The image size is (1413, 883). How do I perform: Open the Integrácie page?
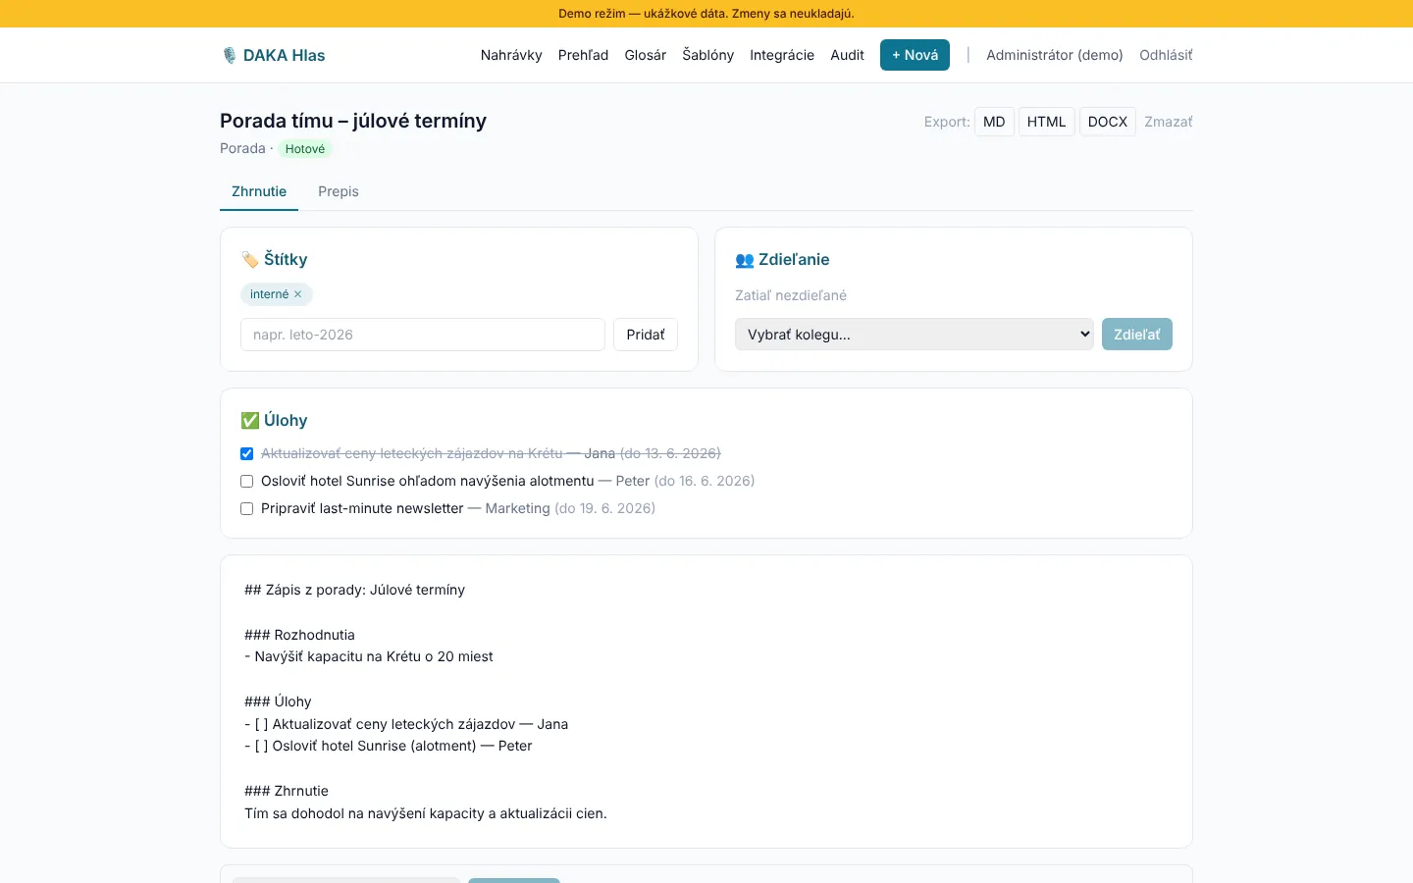click(782, 55)
